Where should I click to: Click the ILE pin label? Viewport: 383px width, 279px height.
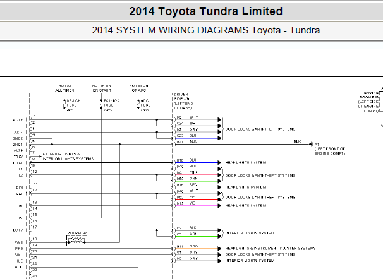coord(20,261)
